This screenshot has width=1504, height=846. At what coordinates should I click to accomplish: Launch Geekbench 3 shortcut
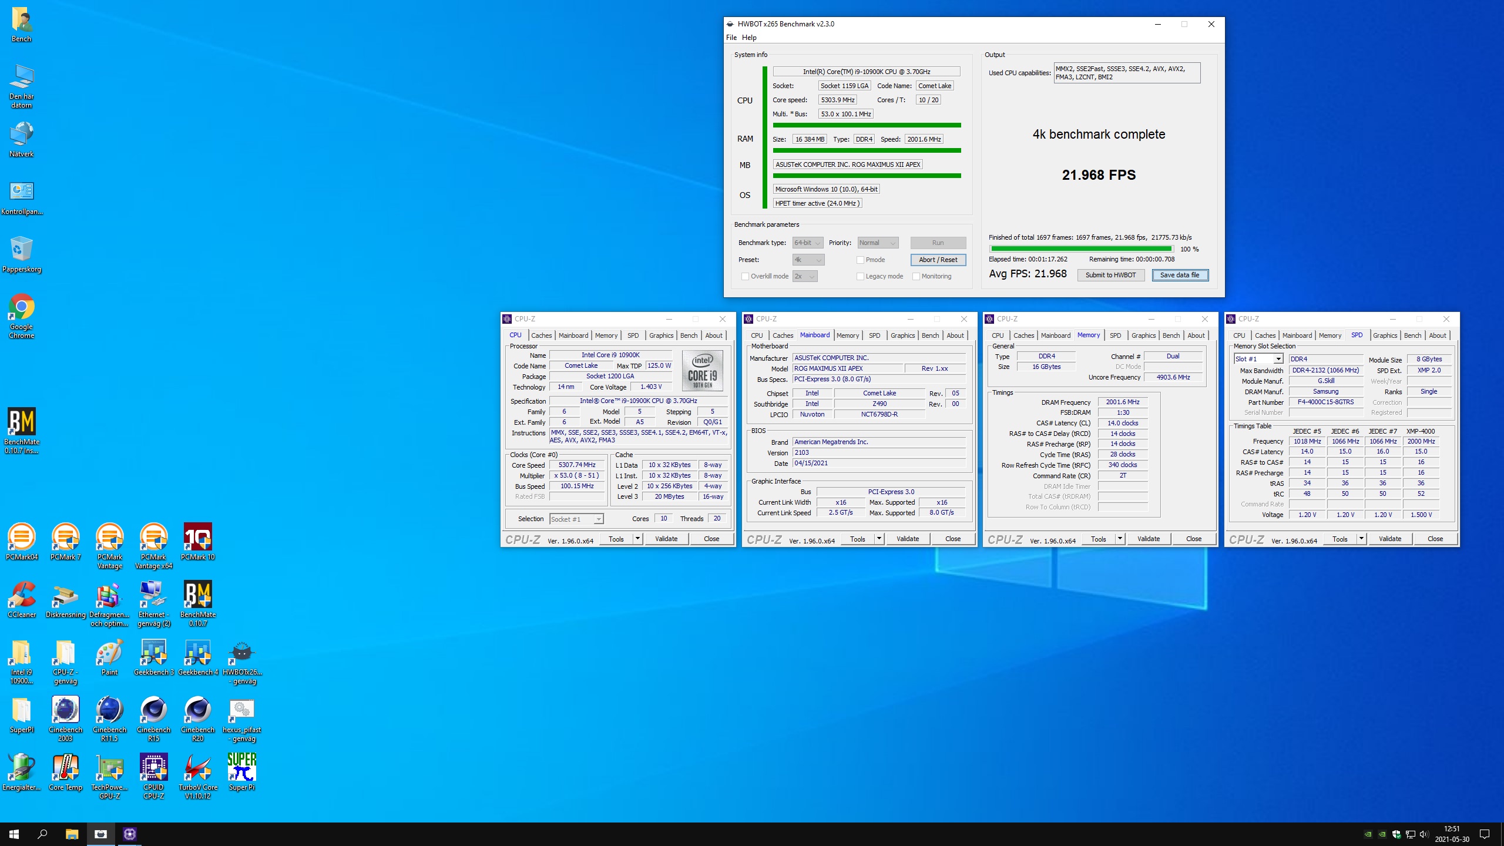pos(154,657)
